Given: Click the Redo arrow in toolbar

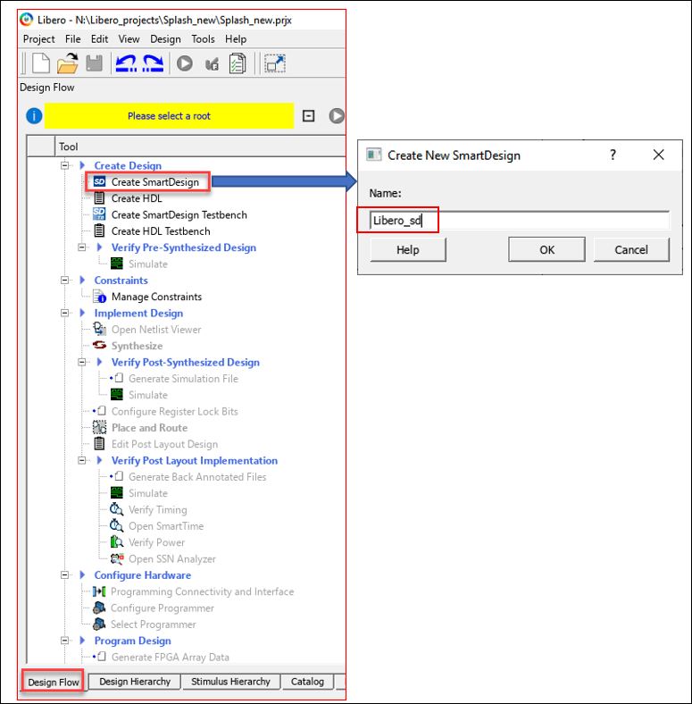Looking at the screenshot, I should 153,63.
